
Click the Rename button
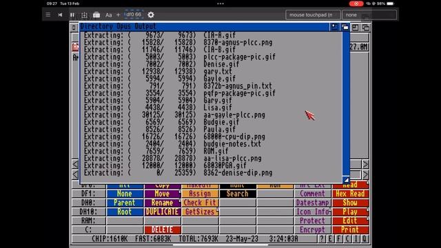[163, 203]
